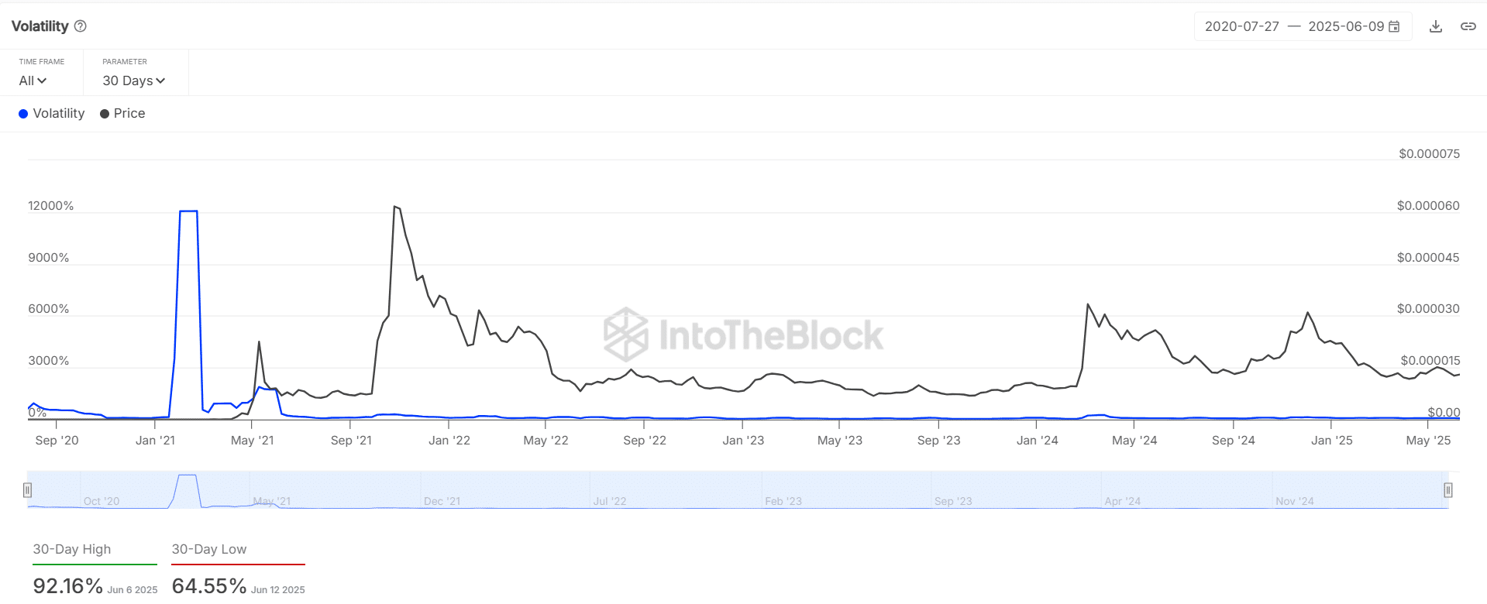The image size is (1487, 604).
Task: Select the 30-Day High tab
Action: (72, 549)
